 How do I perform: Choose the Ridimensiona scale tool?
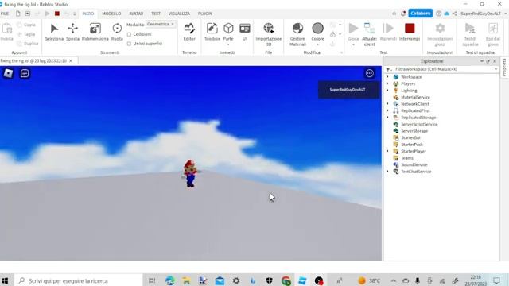pos(95,32)
